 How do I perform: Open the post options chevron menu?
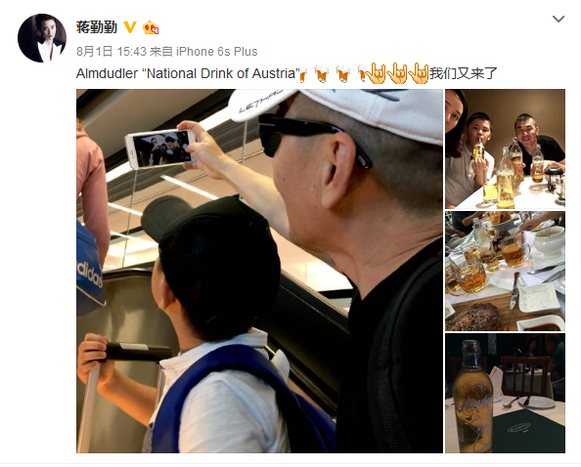[559, 19]
